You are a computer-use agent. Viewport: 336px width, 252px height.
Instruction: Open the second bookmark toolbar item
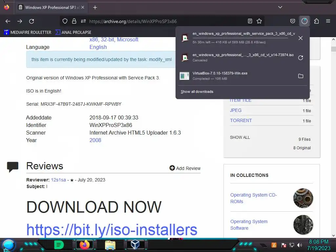(x=73, y=32)
